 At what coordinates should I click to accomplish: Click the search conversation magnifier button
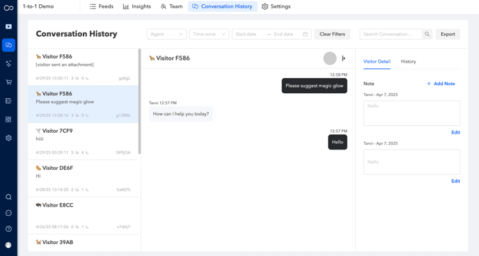coord(427,34)
